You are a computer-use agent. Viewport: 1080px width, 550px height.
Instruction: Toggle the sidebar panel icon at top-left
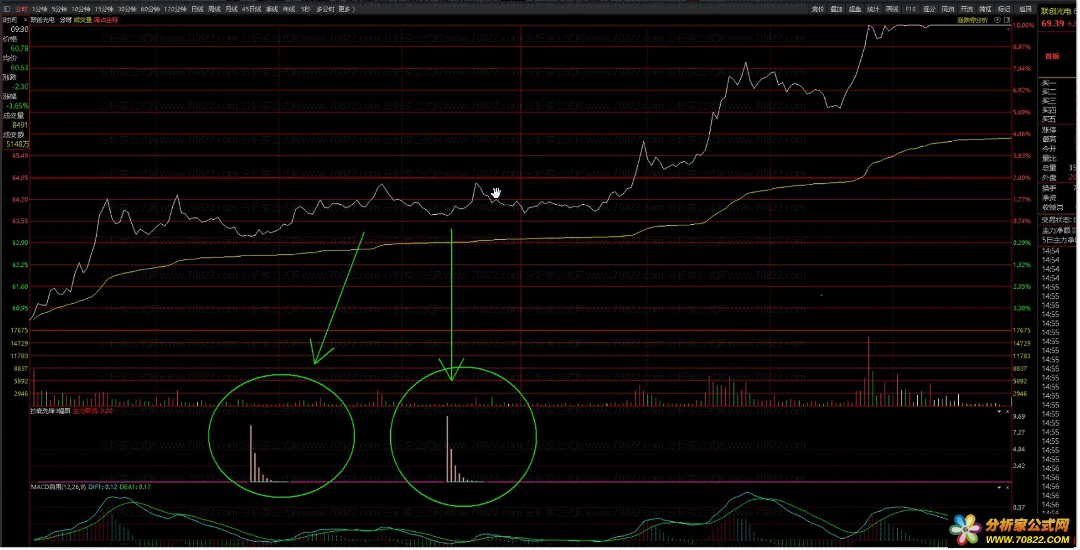tap(7, 9)
